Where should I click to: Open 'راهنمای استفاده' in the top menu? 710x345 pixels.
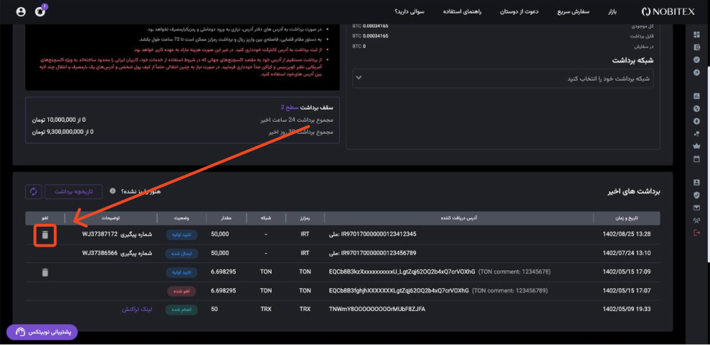(x=461, y=12)
